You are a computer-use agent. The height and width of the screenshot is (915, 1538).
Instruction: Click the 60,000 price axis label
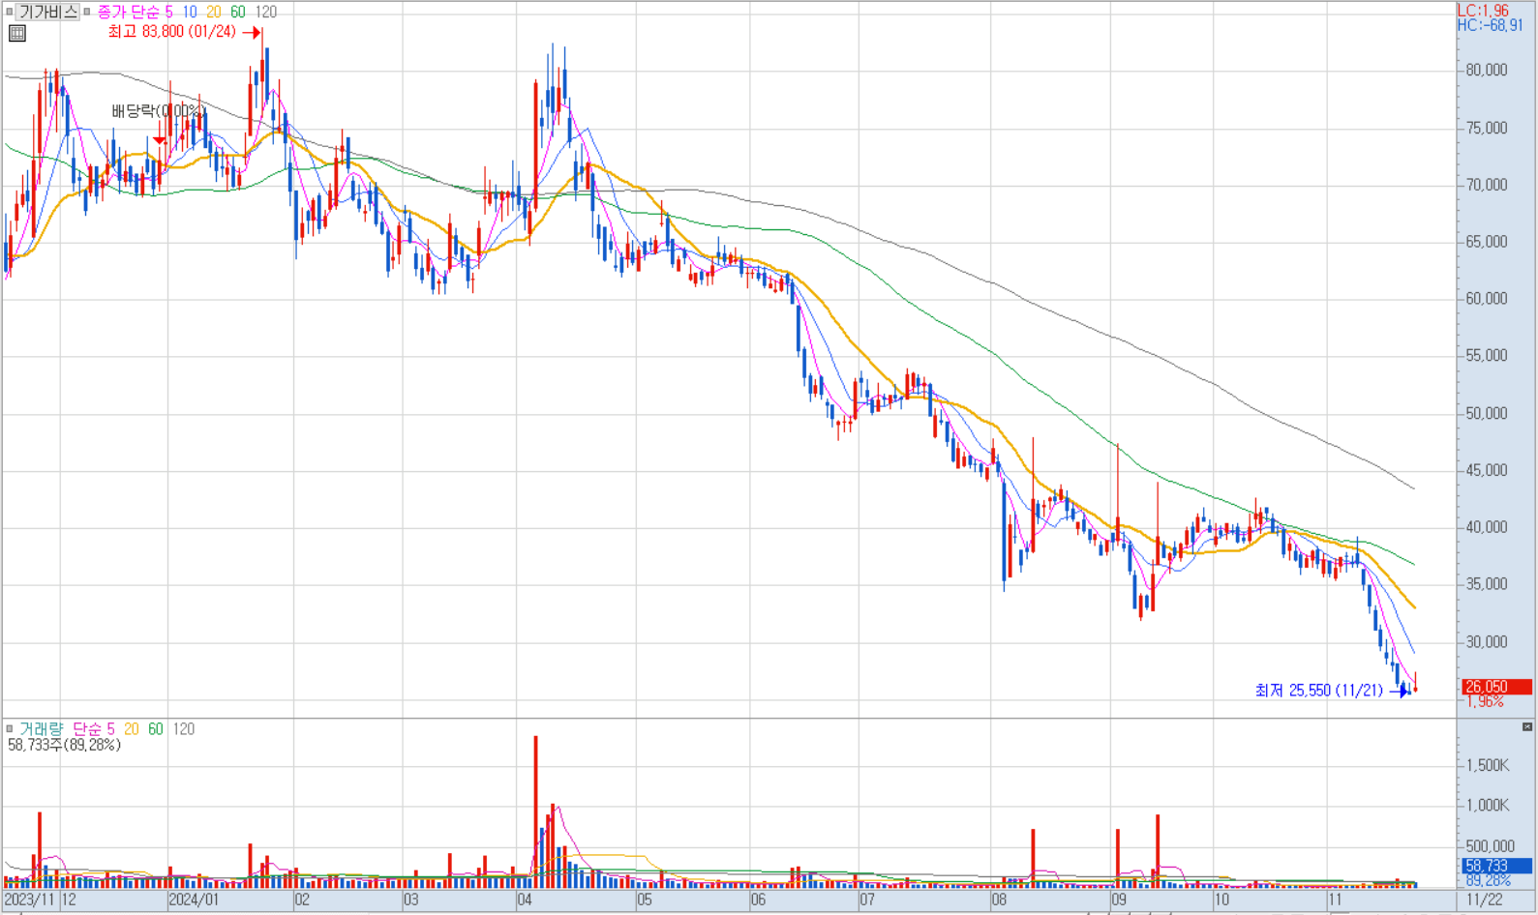tap(1487, 299)
